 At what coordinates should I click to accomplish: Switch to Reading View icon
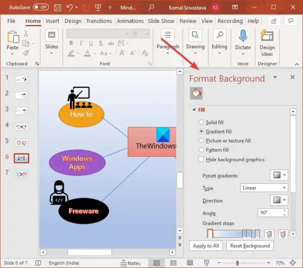coord(190,262)
